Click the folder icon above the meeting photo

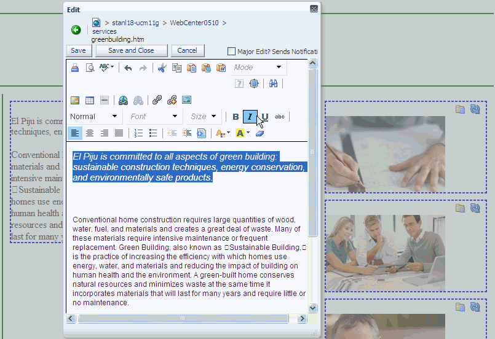pyautogui.click(x=461, y=208)
